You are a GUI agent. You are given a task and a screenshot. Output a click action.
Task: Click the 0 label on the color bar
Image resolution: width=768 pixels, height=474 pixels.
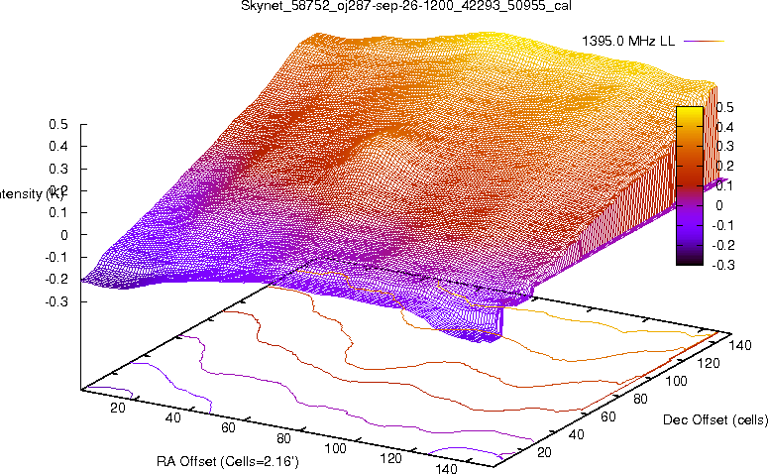[719, 205]
